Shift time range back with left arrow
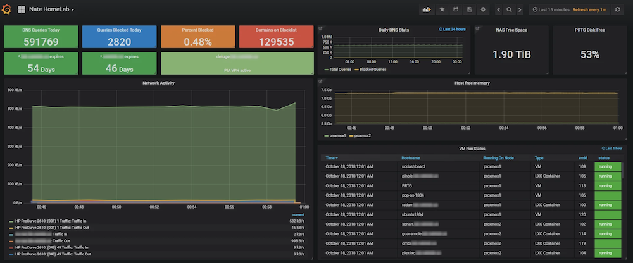 [x=499, y=9]
